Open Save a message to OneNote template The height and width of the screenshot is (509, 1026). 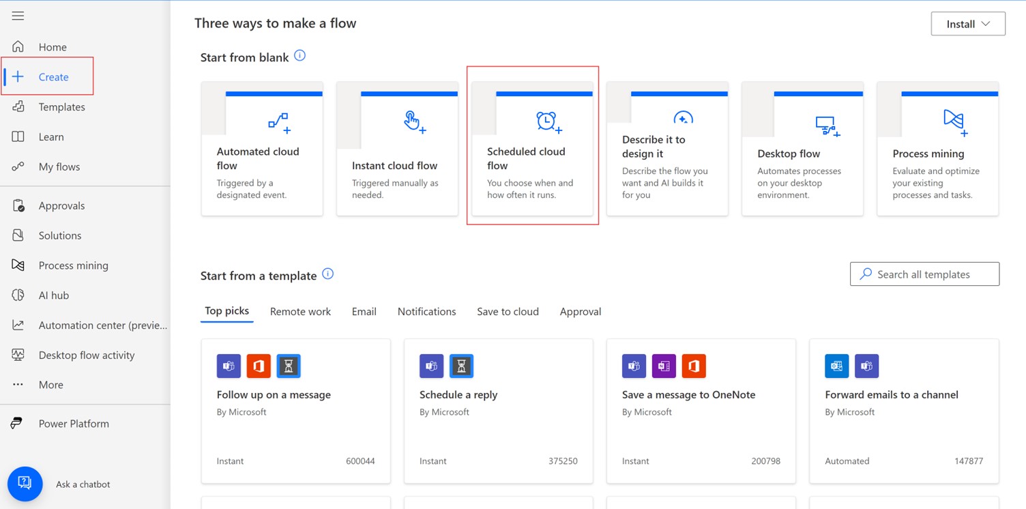pyautogui.click(x=701, y=411)
